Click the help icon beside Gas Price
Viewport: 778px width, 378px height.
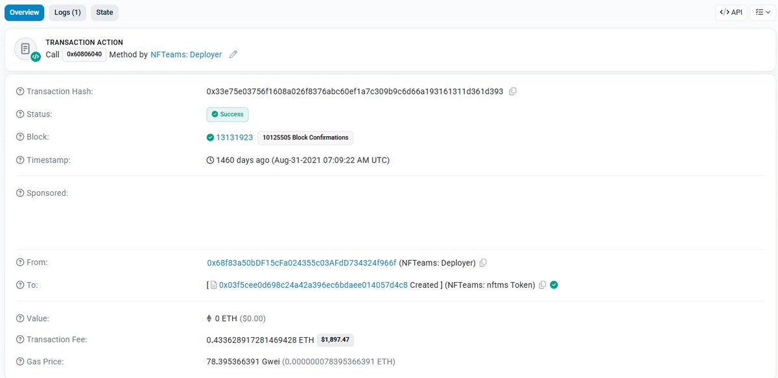click(x=20, y=362)
